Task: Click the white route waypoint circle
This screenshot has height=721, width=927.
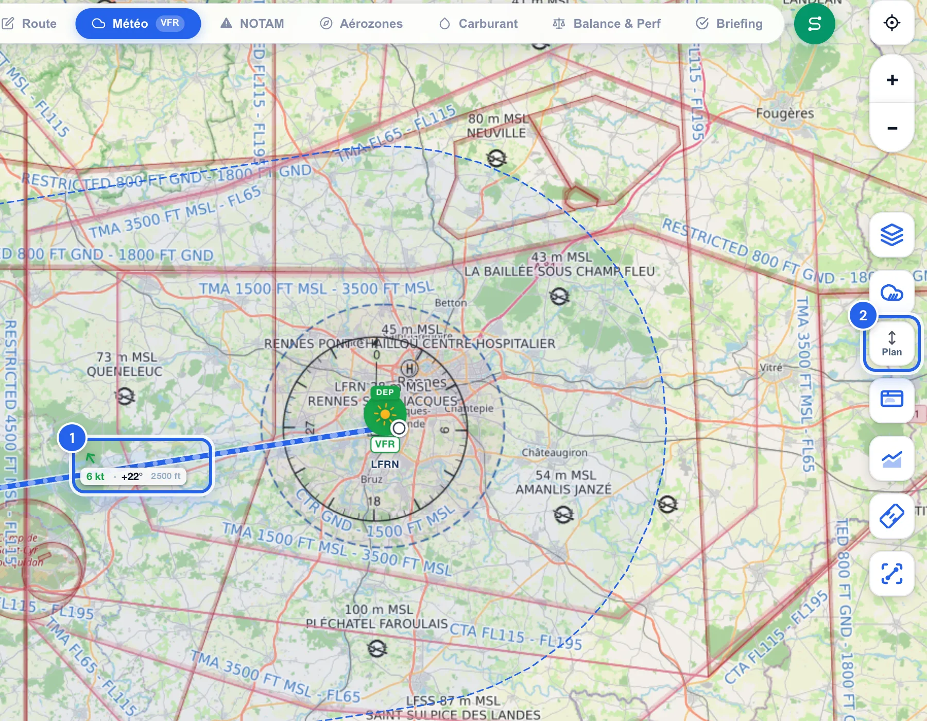Action: (399, 428)
